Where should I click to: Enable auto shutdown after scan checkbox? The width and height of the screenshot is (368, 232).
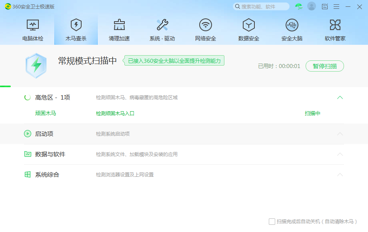272,222
